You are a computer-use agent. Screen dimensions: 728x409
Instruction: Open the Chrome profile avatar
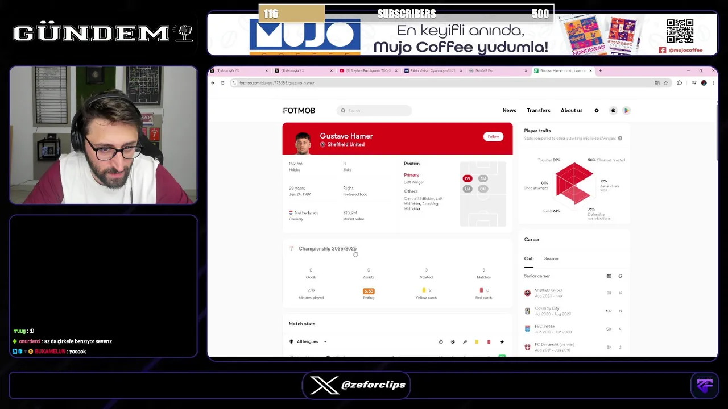coord(704,83)
